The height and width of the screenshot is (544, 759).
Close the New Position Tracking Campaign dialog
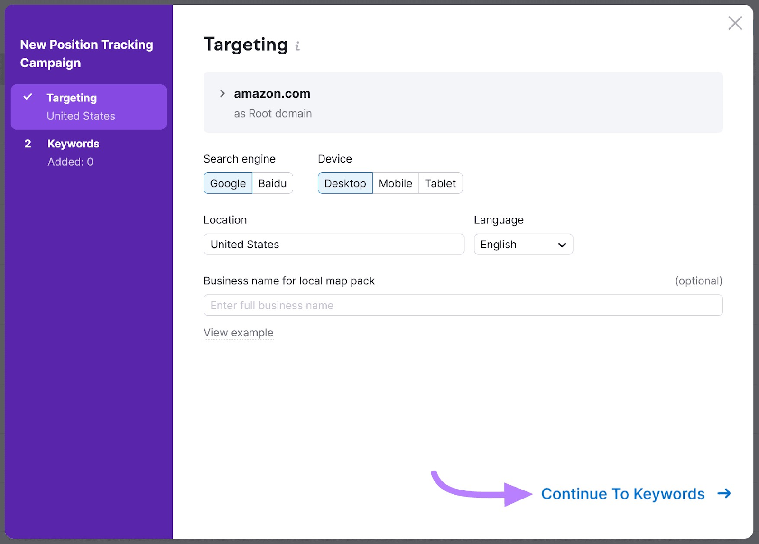pos(735,23)
